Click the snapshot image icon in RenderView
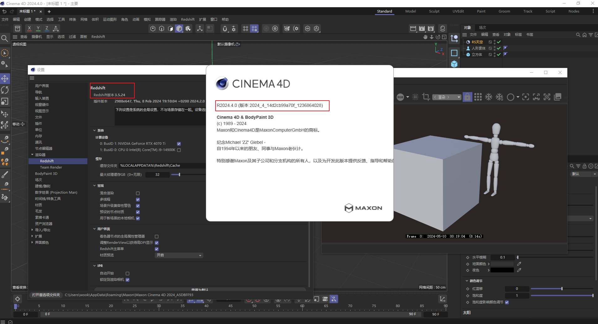The image size is (598, 324). coord(558,97)
